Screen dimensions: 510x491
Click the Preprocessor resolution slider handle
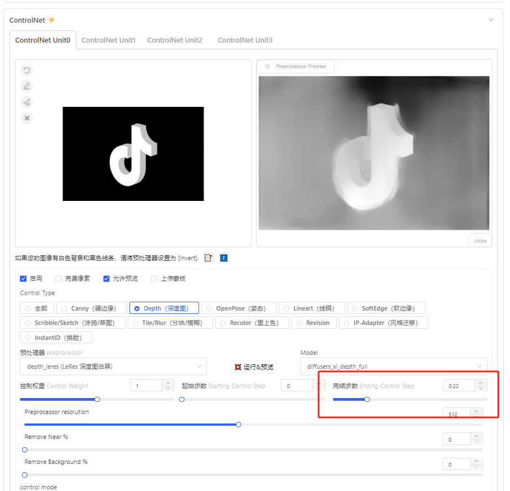pos(238,425)
